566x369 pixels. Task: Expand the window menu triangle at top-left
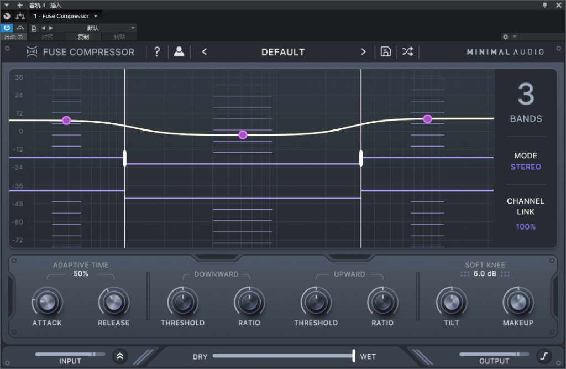click(x=7, y=5)
